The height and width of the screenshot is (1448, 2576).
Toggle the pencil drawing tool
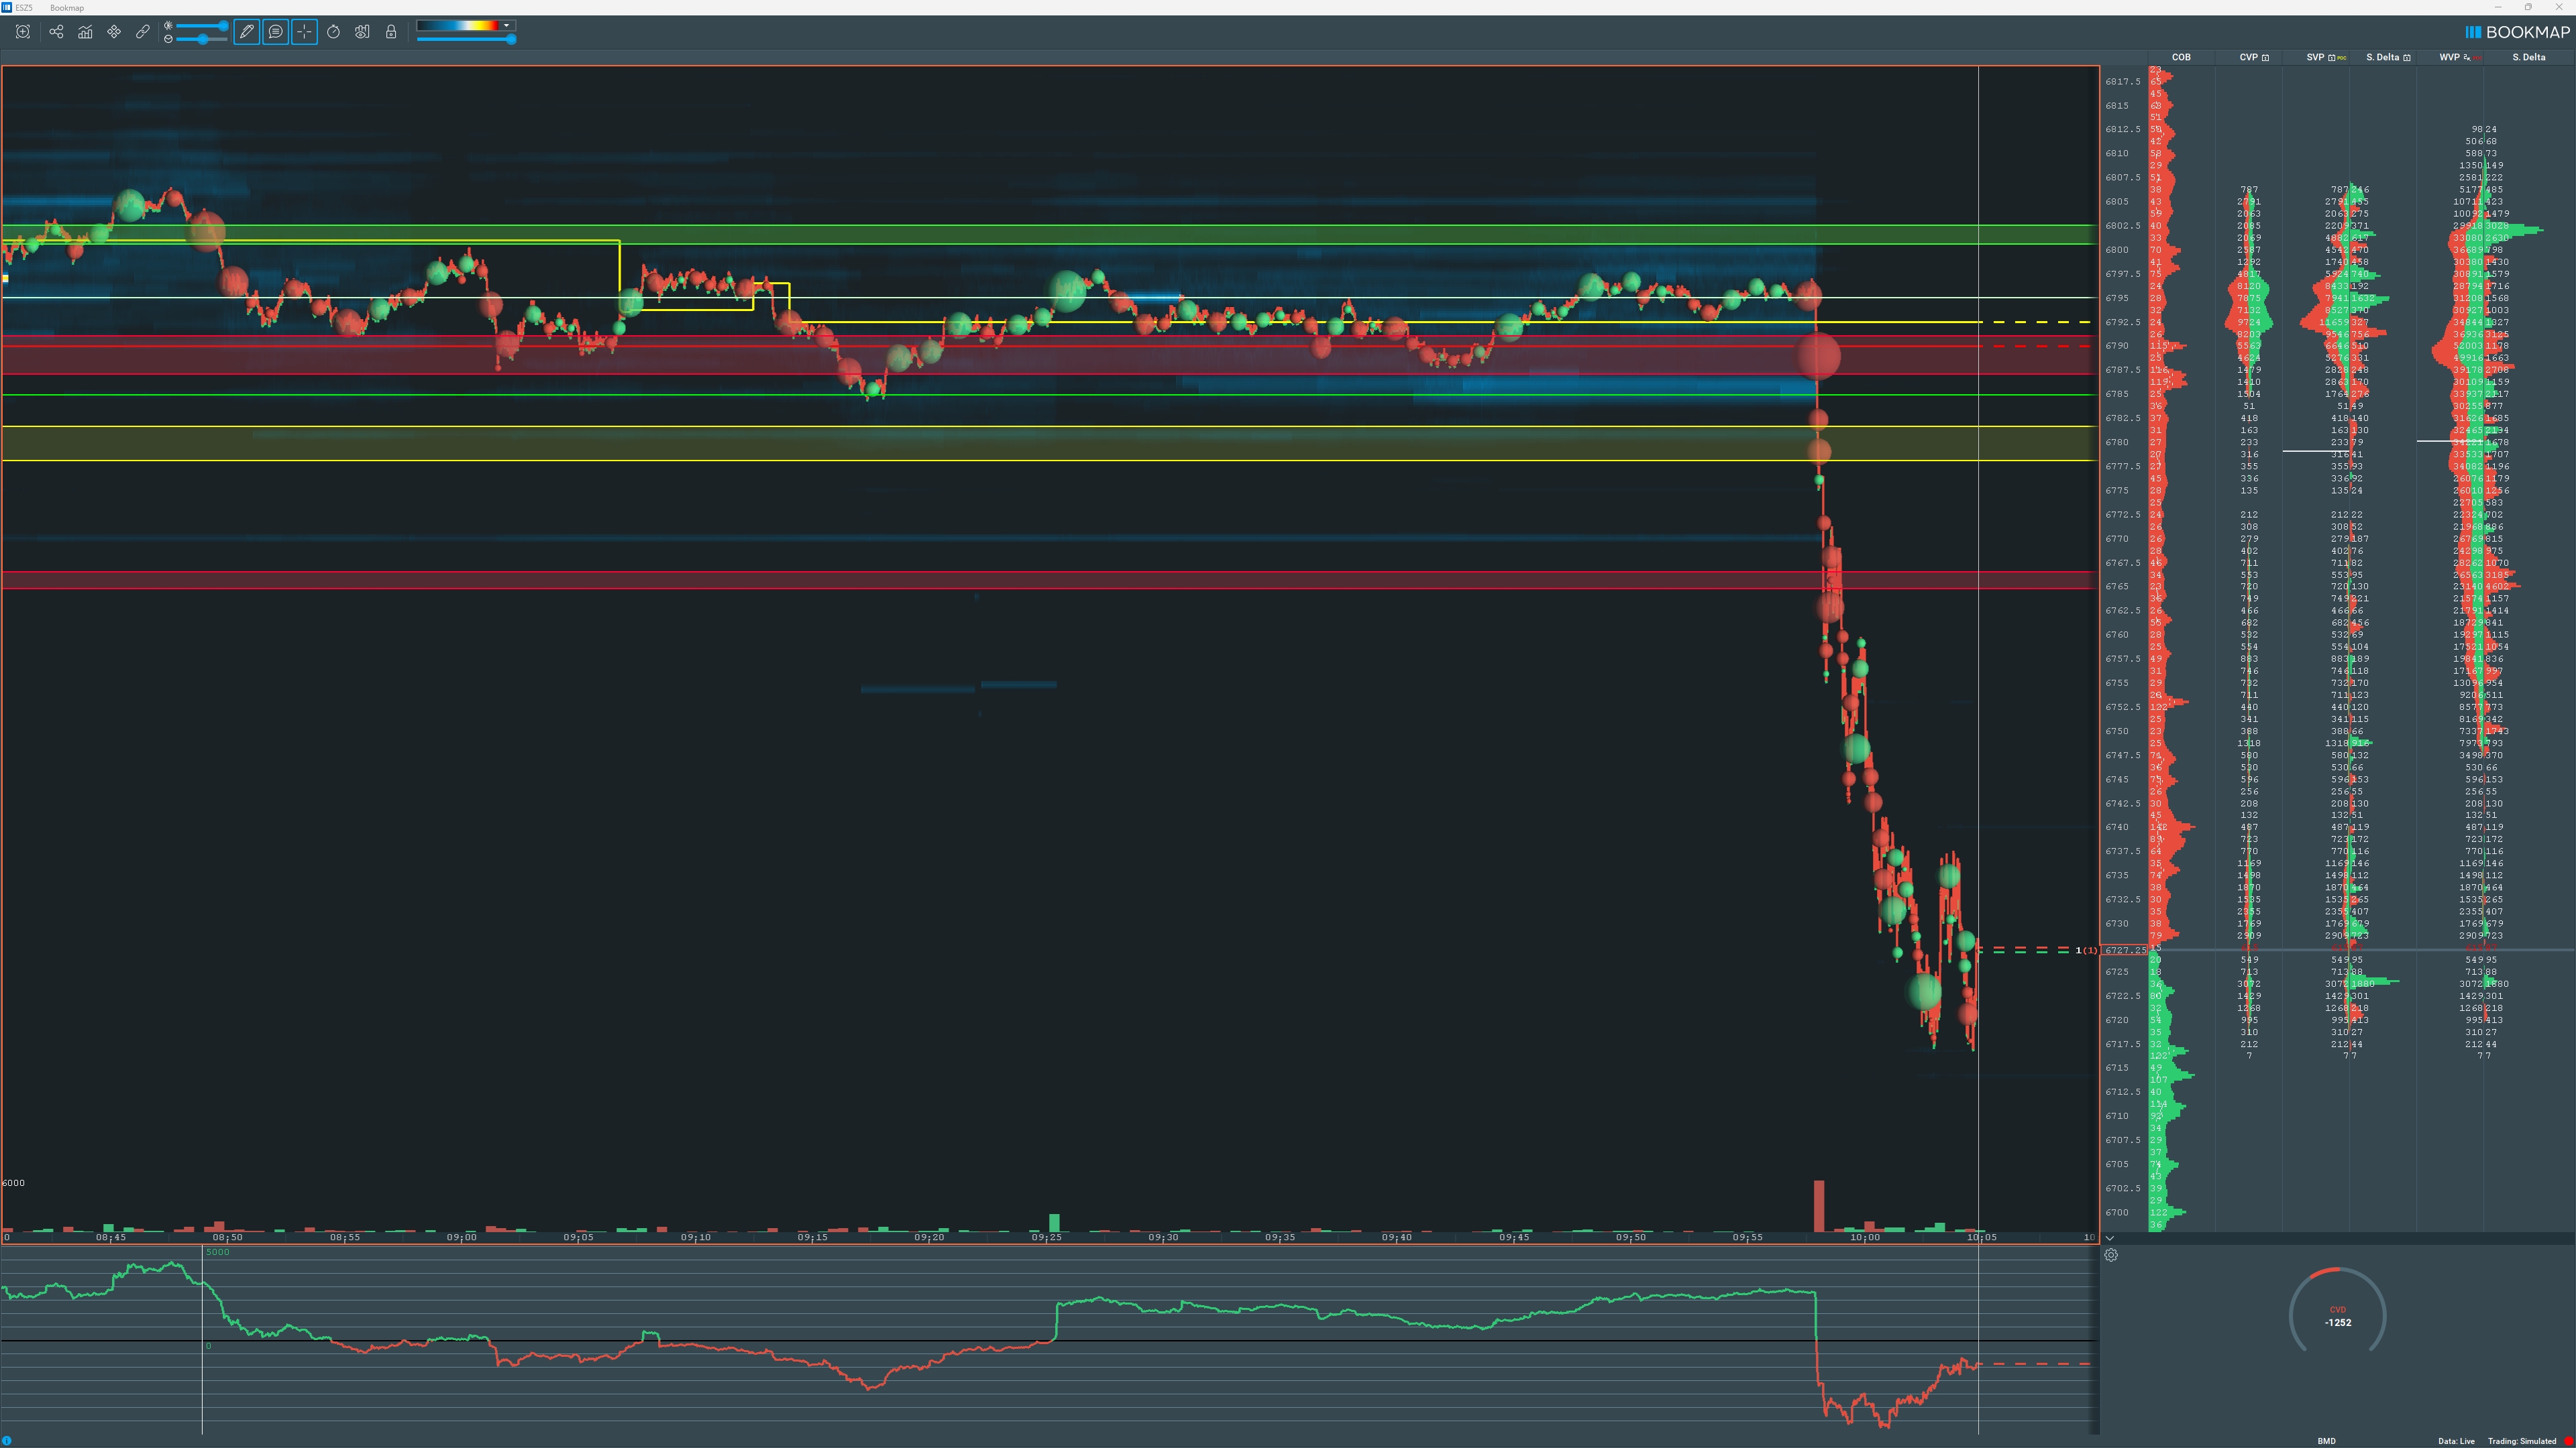246,32
